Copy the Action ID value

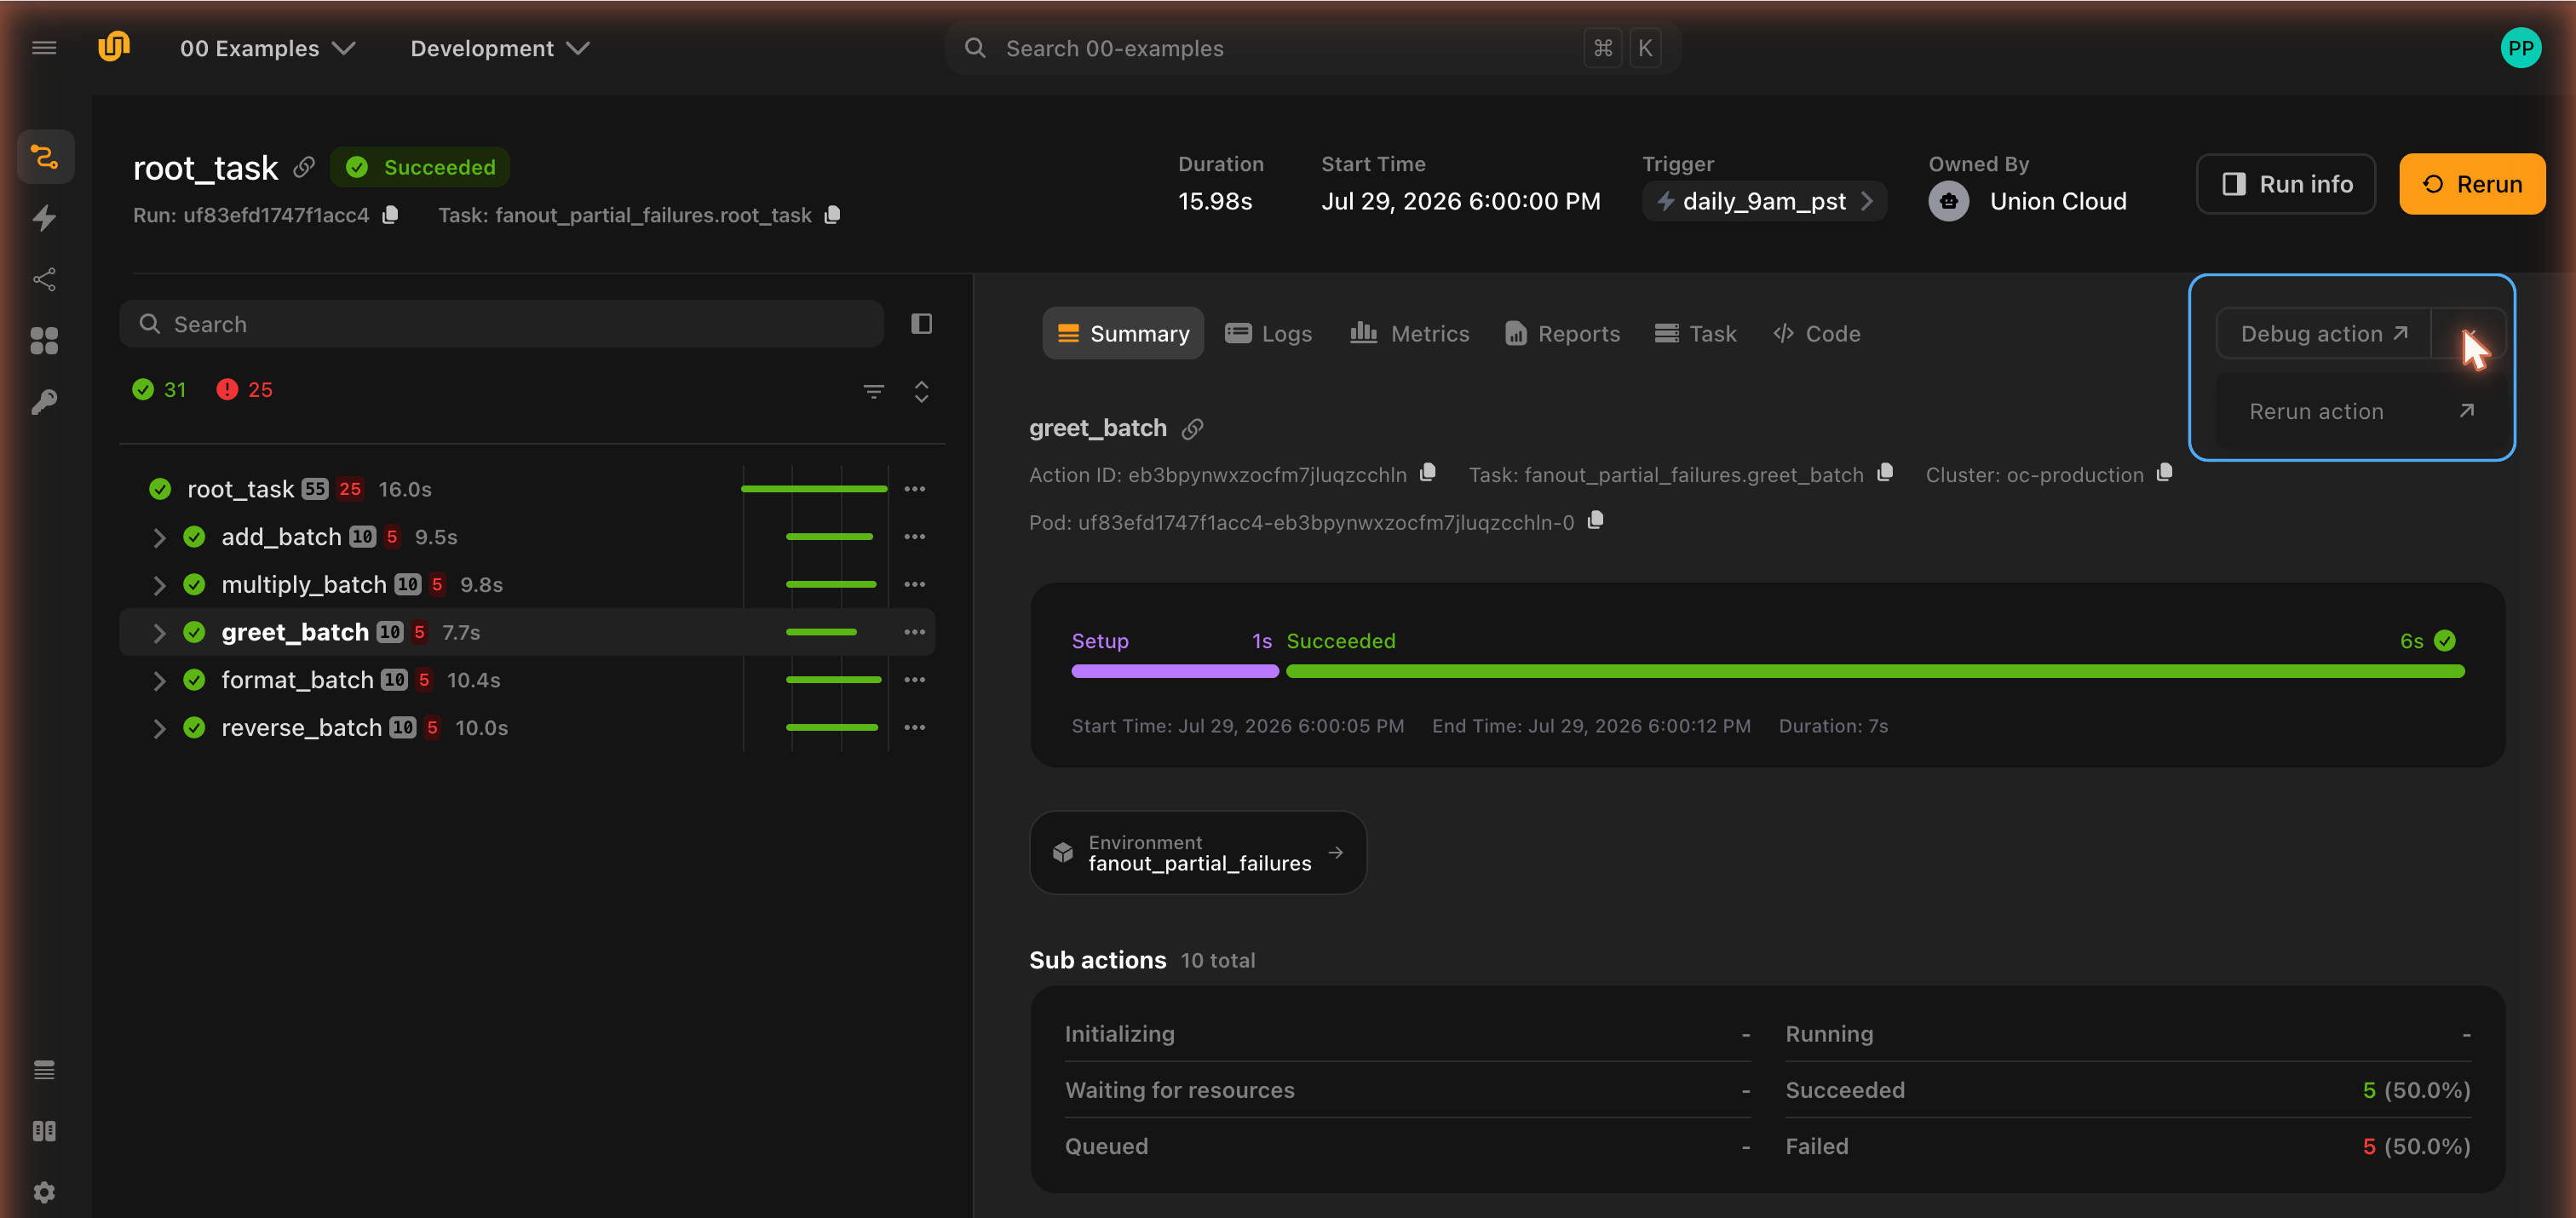pos(1428,473)
